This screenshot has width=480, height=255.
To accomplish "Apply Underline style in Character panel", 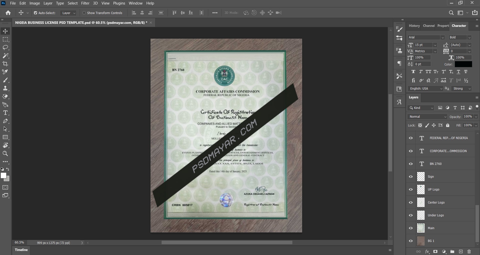I will click(x=458, y=72).
